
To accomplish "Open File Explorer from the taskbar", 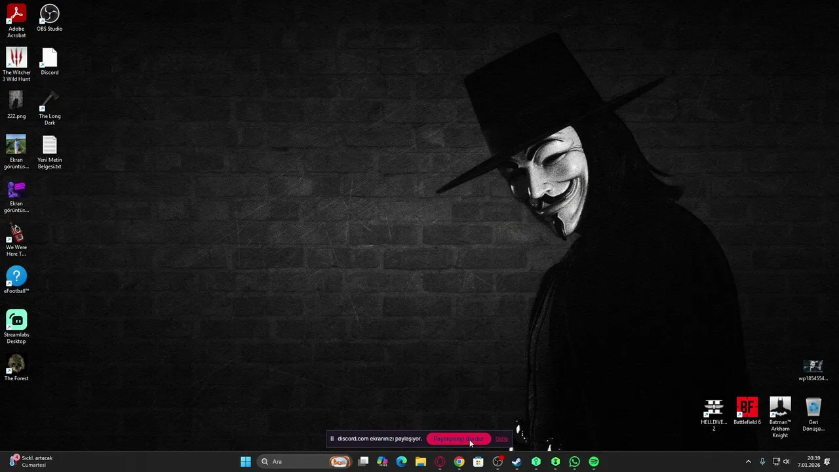I will pyautogui.click(x=421, y=462).
